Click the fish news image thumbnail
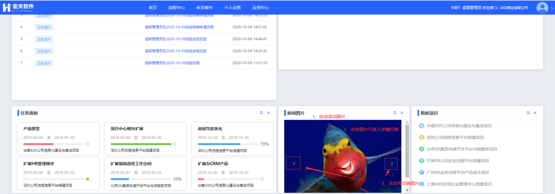 click(x=344, y=173)
